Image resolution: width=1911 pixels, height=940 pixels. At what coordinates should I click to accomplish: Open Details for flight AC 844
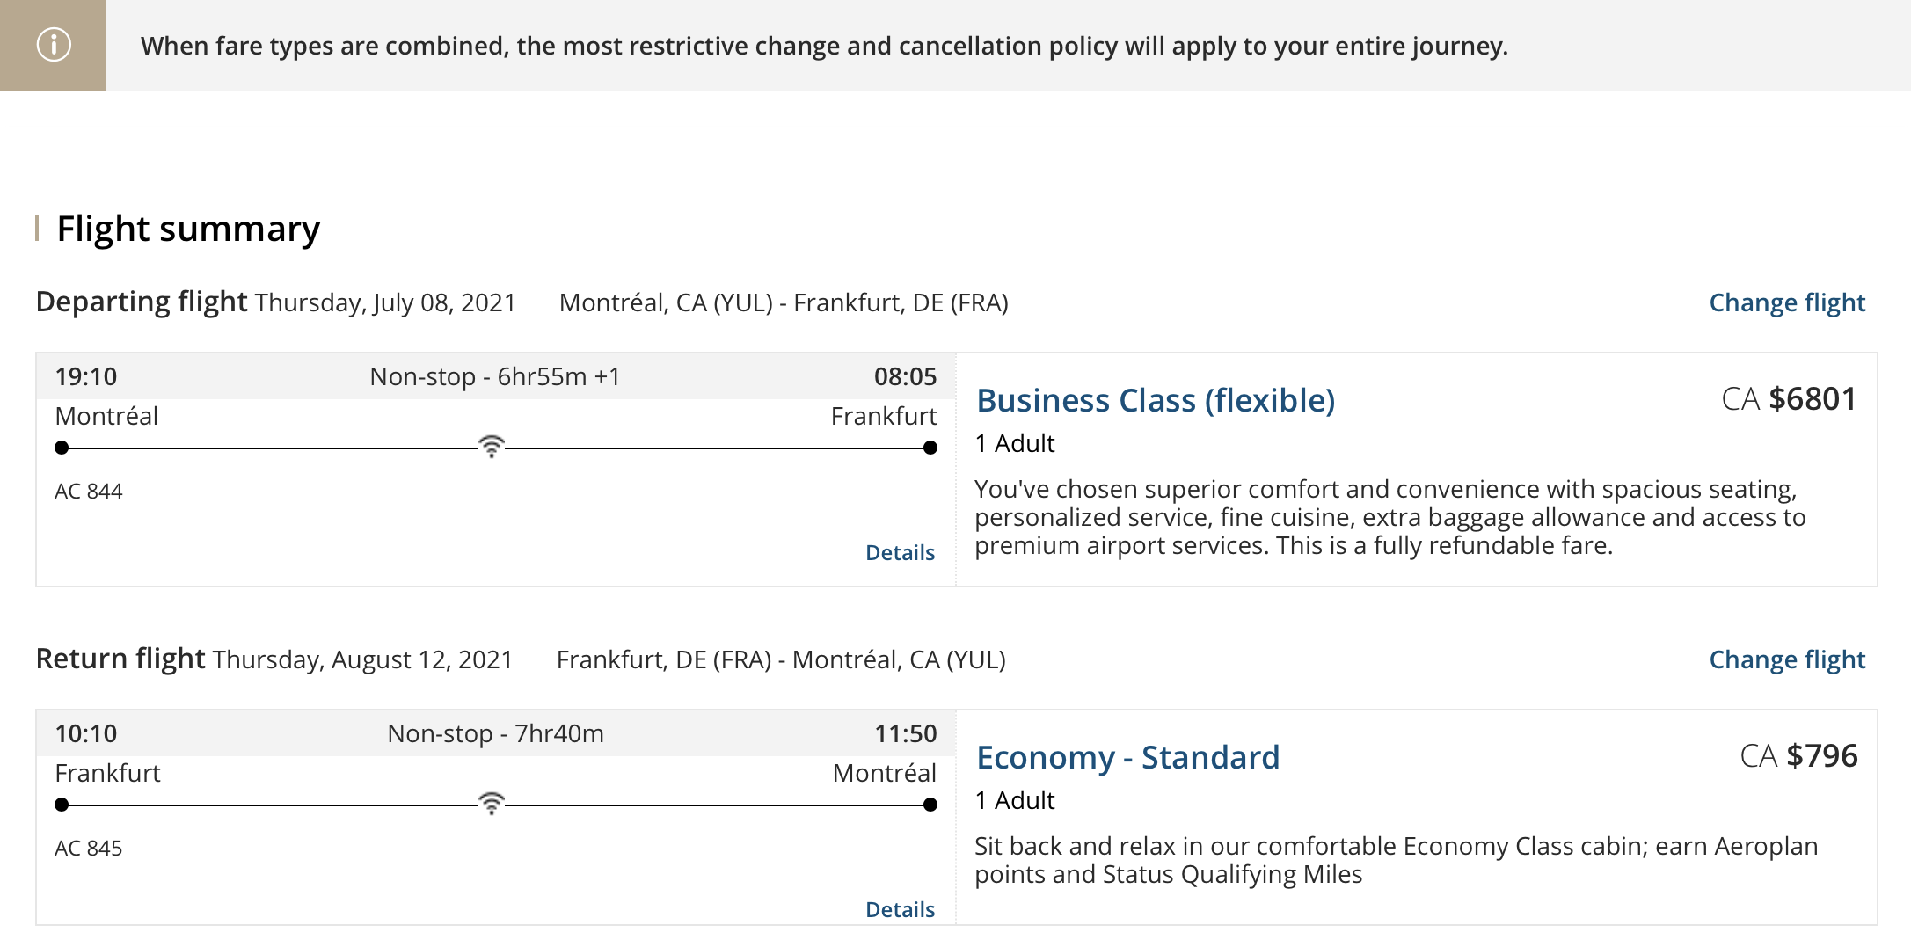(900, 552)
